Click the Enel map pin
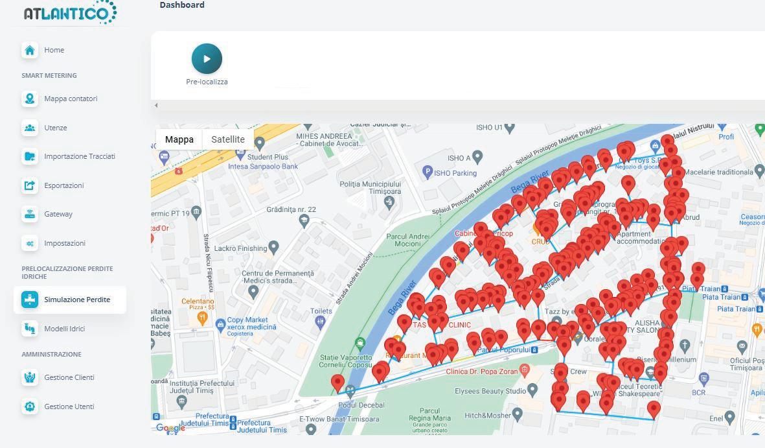This screenshot has height=448, width=765. (x=730, y=418)
